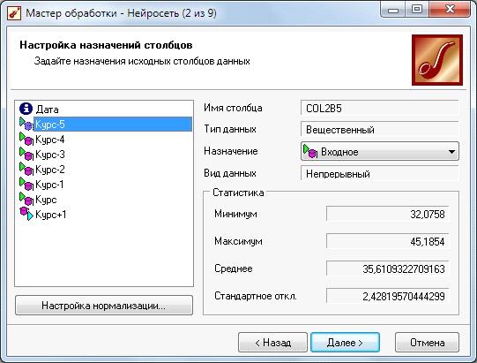Image resolution: width=477 pixels, height=363 pixels.
Task: Select Входное in the Назначение combo box
Action: point(379,152)
